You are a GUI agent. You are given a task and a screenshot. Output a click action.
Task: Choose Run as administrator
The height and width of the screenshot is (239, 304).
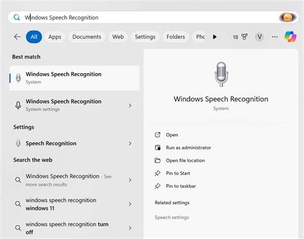189,147
